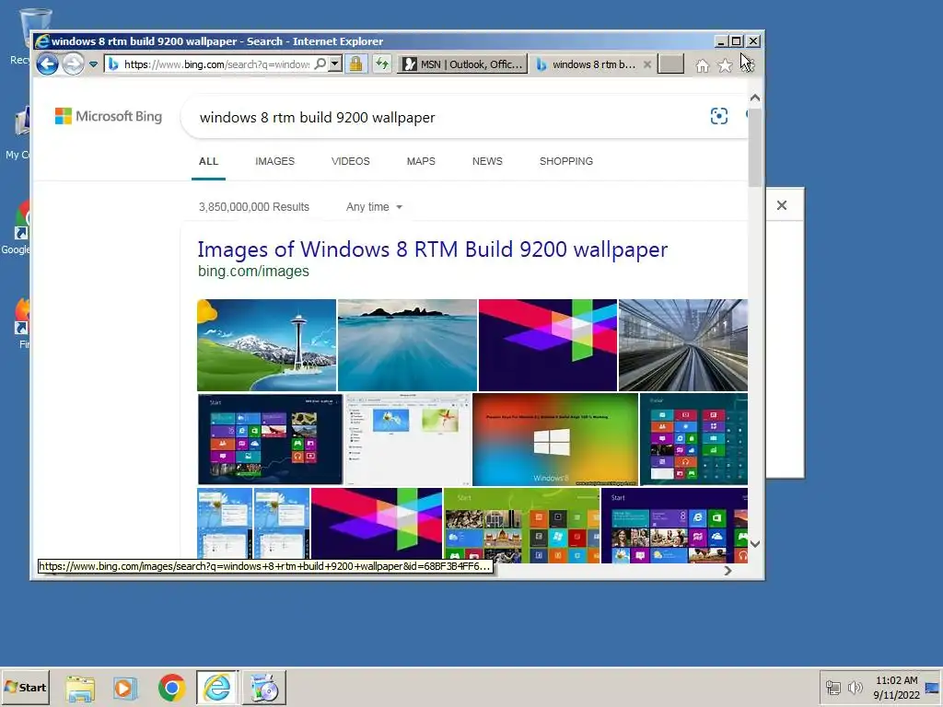Close the windows 8 rtm tab
Viewport: 943px width, 707px height.
click(x=647, y=64)
